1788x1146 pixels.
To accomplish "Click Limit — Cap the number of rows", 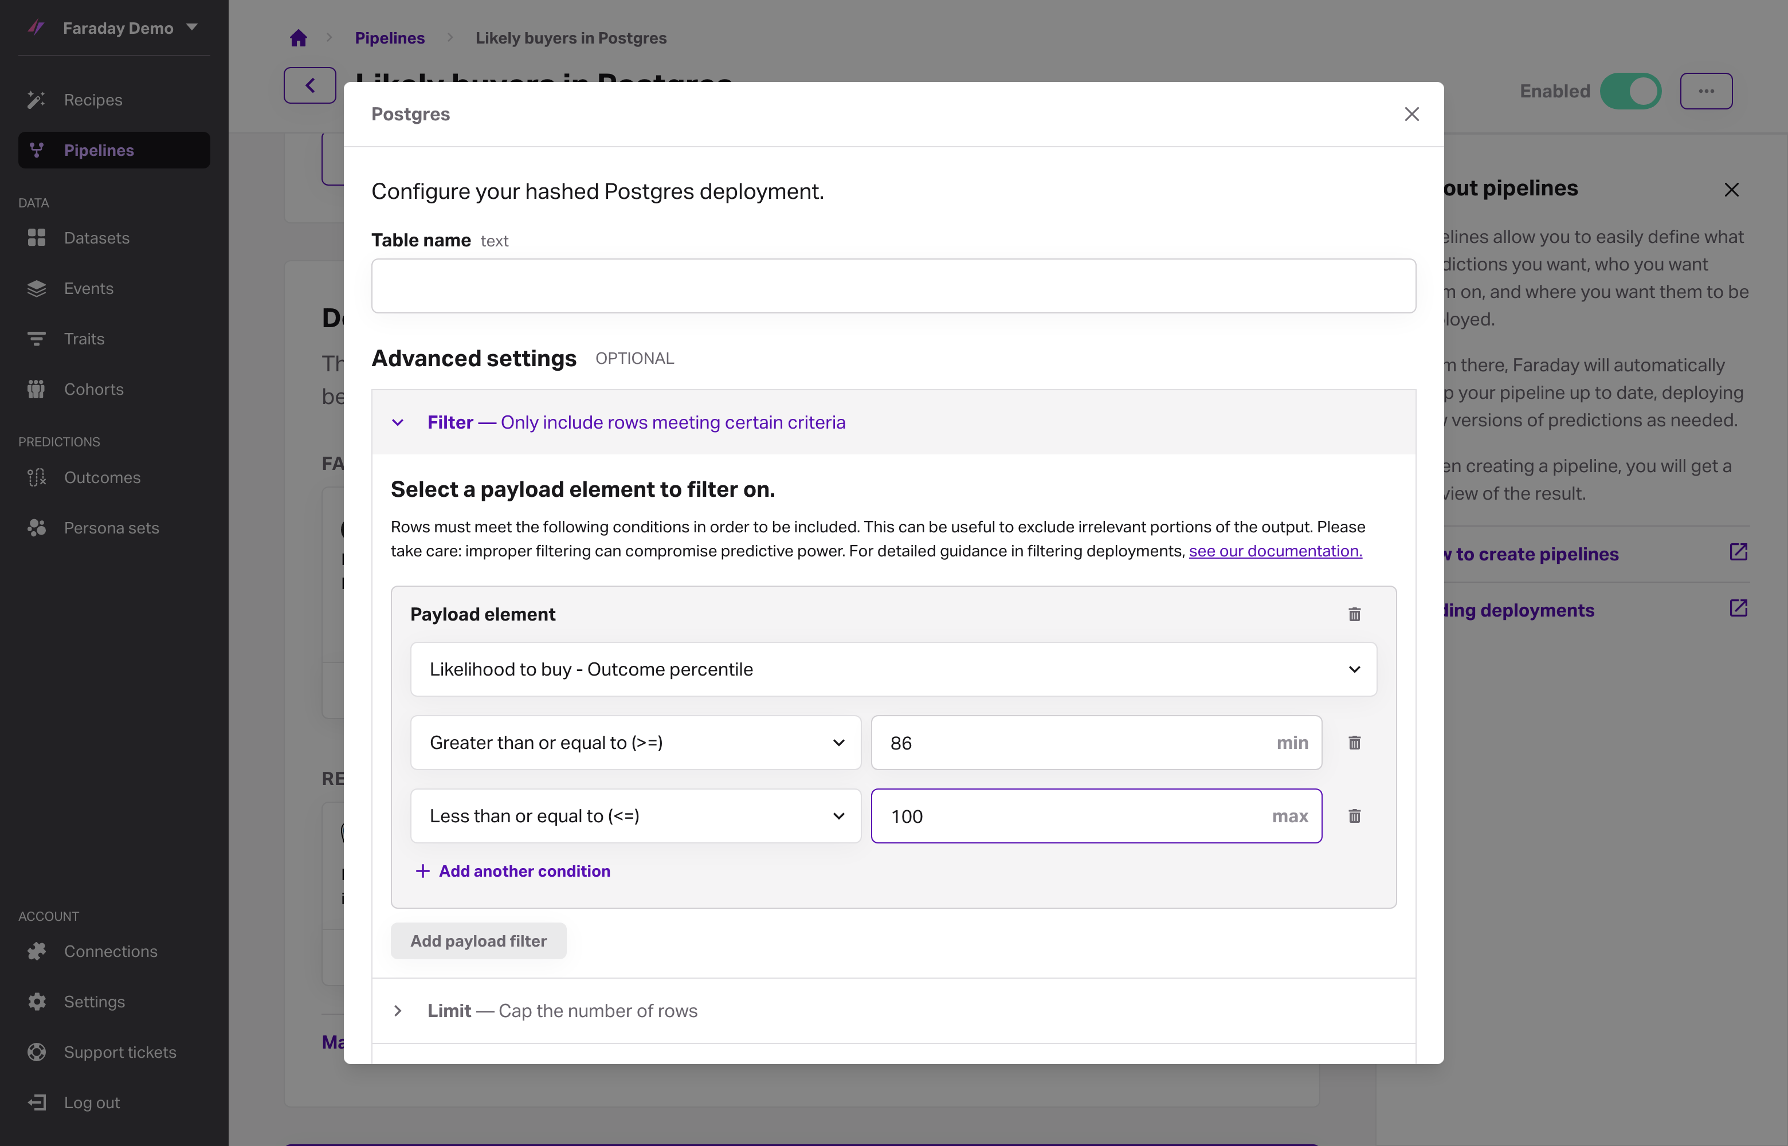I will coord(562,1011).
